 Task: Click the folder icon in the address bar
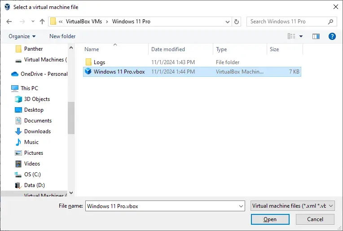[53, 22]
